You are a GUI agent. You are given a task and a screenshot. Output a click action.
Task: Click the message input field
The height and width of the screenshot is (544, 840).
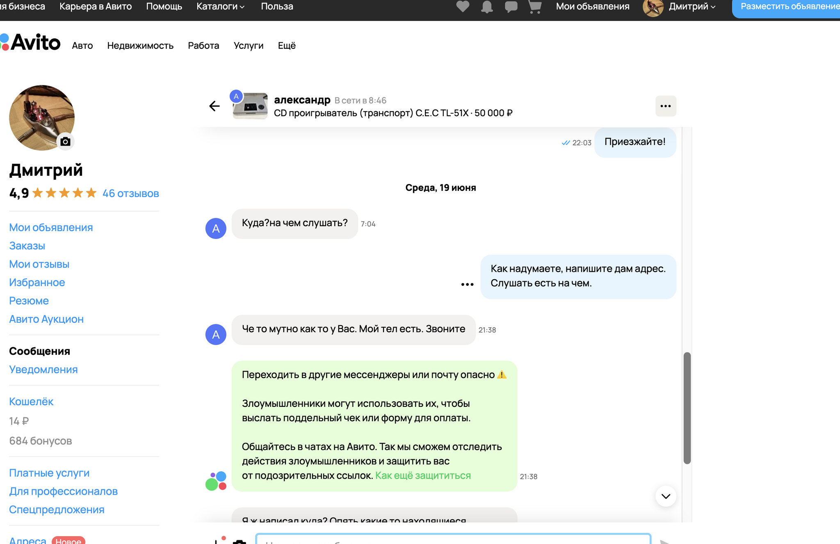(453, 539)
